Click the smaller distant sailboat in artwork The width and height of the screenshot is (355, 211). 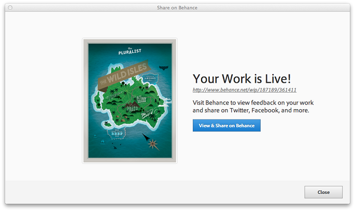coord(95,136)
